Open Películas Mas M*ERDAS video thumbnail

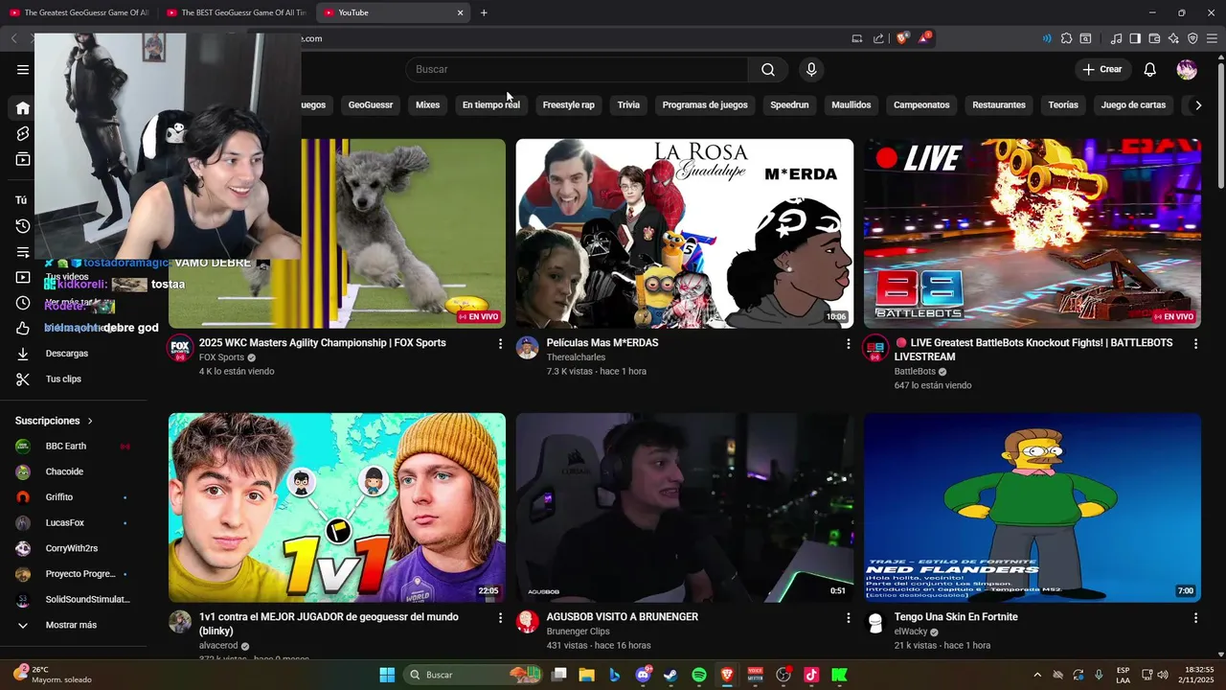685,234
